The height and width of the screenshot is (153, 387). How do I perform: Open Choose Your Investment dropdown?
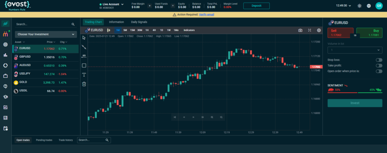[46, 34]
